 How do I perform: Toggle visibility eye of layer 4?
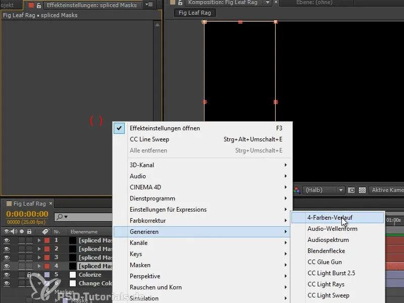7,266
